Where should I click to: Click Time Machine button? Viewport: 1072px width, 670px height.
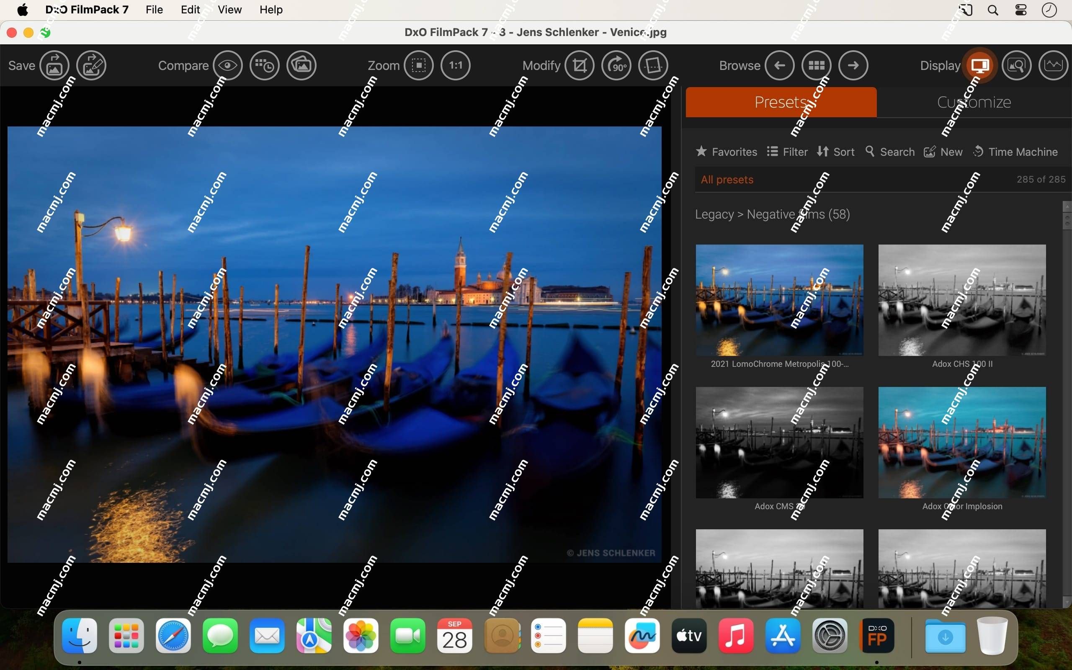click(x=1016, y=151)
